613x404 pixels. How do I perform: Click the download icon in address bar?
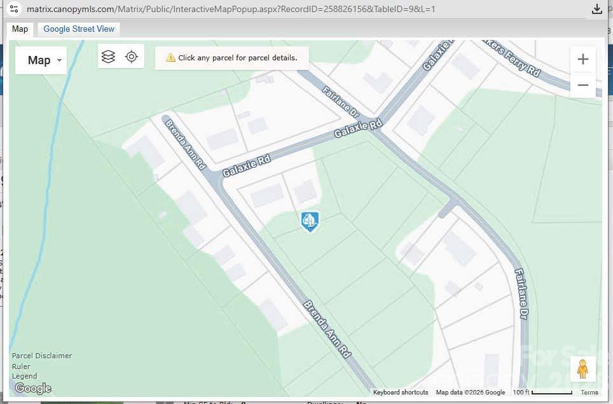pos(596,9)
